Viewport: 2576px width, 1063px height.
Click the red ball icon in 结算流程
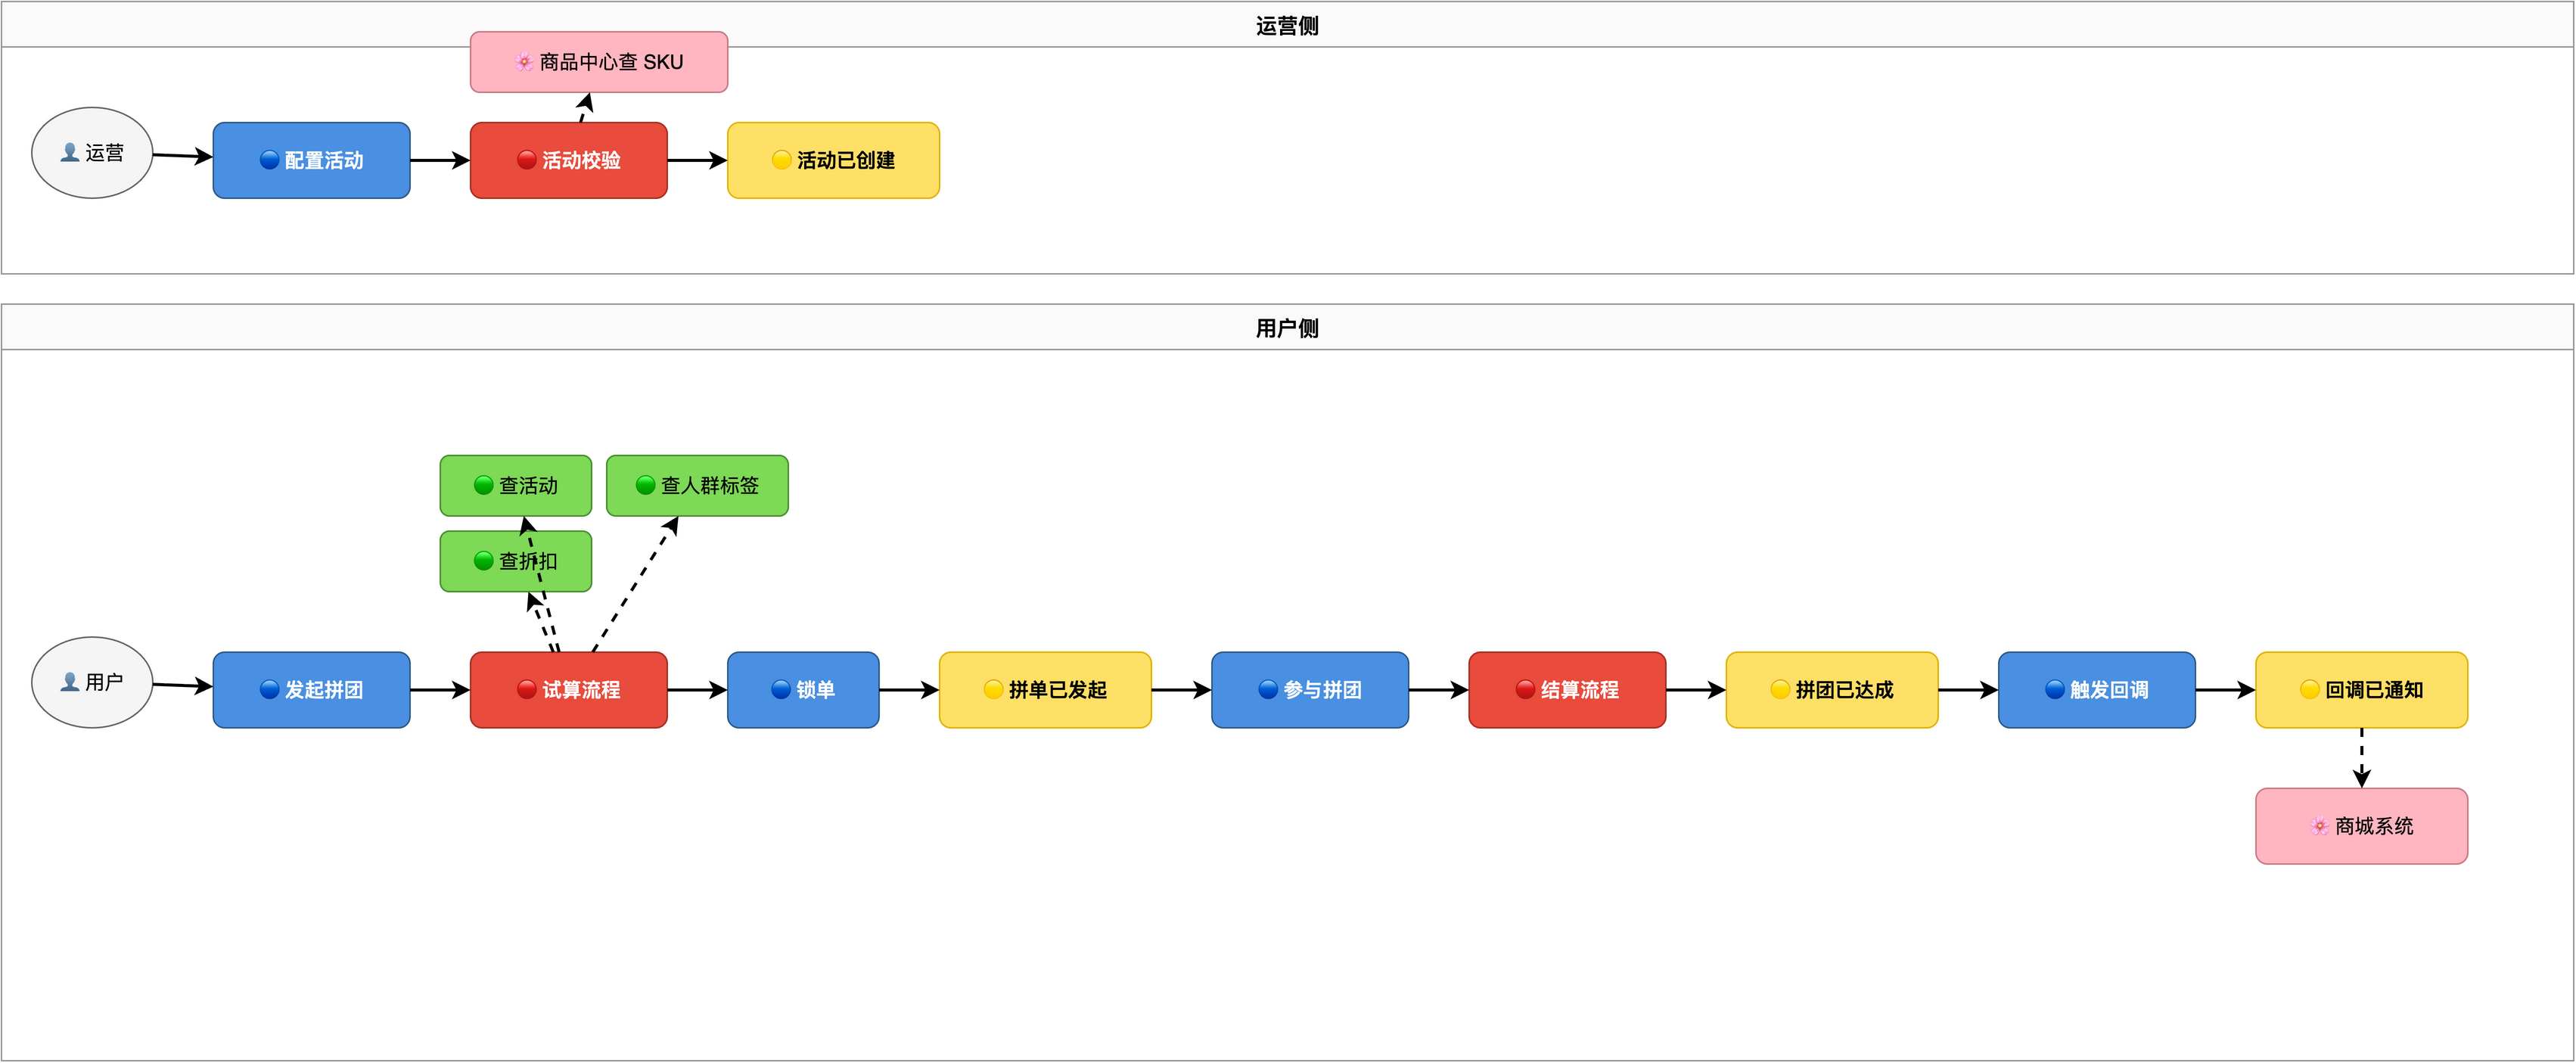[1525, 690]
